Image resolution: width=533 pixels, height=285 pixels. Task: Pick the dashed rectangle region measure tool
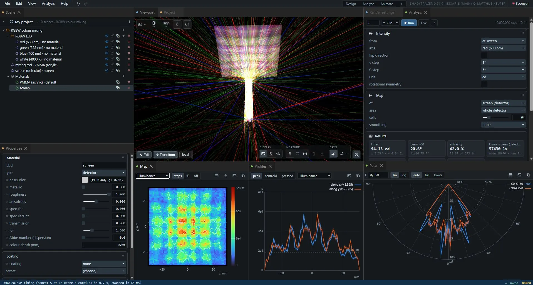[298, 154]
